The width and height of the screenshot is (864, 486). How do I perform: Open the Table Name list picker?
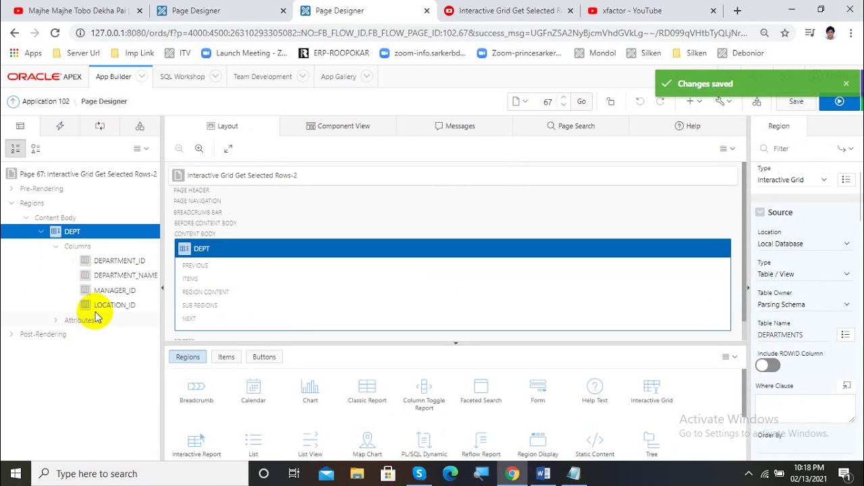(x=844, y=335)
